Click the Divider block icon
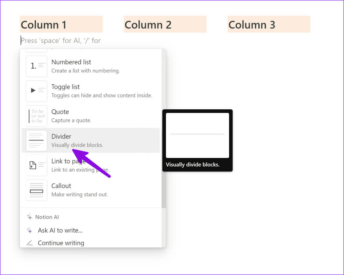 (x=37, y=141)
